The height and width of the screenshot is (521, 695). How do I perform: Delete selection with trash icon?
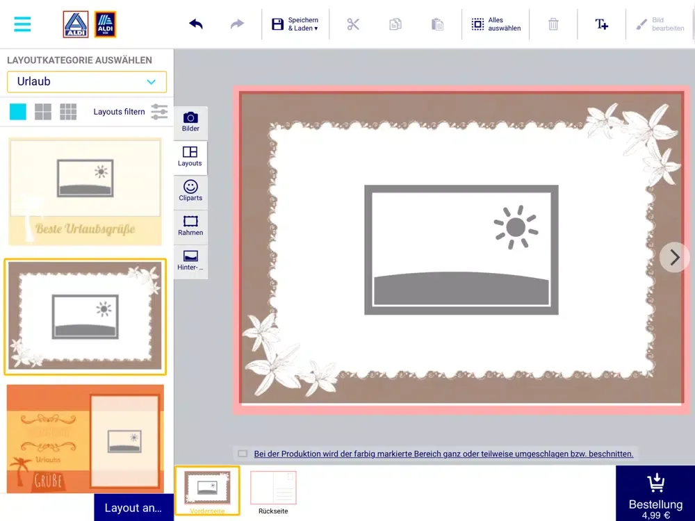[553, 24]
